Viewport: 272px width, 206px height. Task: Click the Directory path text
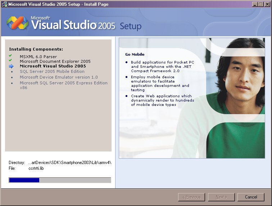[69, 163]
